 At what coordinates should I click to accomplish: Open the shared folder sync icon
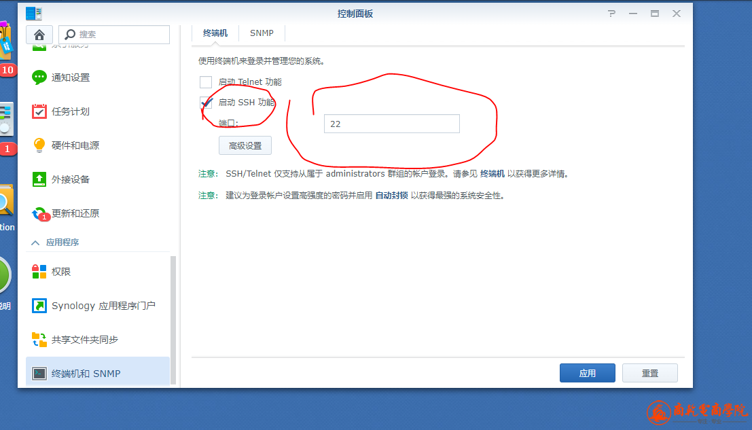coord(39,340)
